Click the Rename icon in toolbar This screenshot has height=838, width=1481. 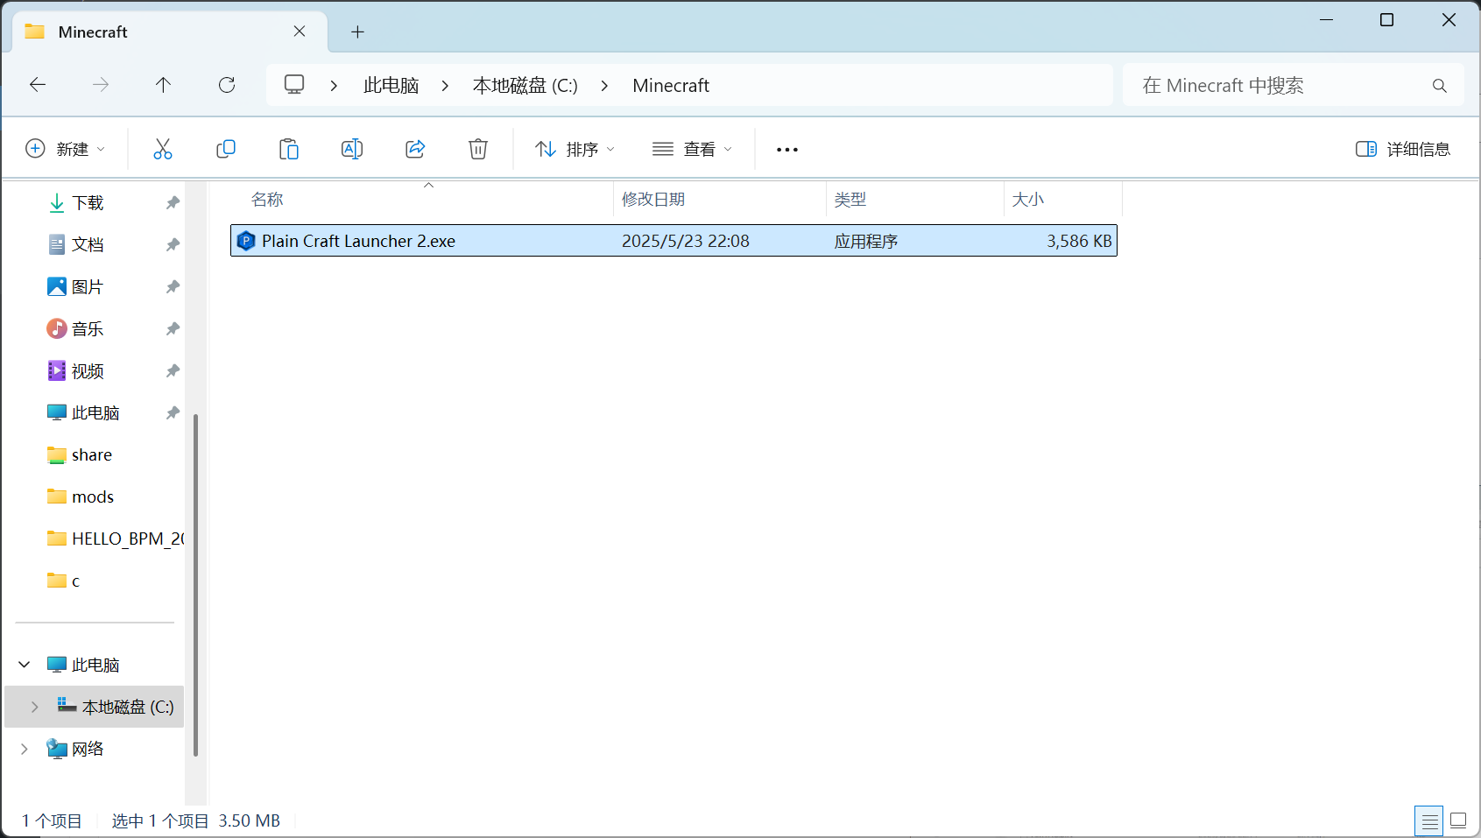[x=352, y=149]
